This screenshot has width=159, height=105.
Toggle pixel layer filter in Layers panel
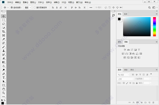pyautogui.click(x=133, y=75)
